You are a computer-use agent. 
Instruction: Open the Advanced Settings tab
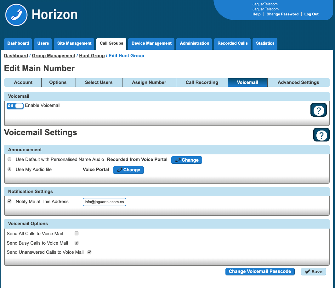(x=298, y=82)
